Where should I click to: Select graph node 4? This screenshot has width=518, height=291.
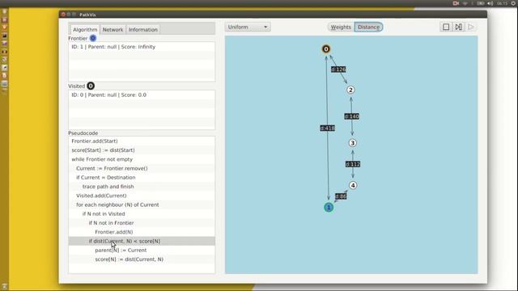(x=353, y=185)
